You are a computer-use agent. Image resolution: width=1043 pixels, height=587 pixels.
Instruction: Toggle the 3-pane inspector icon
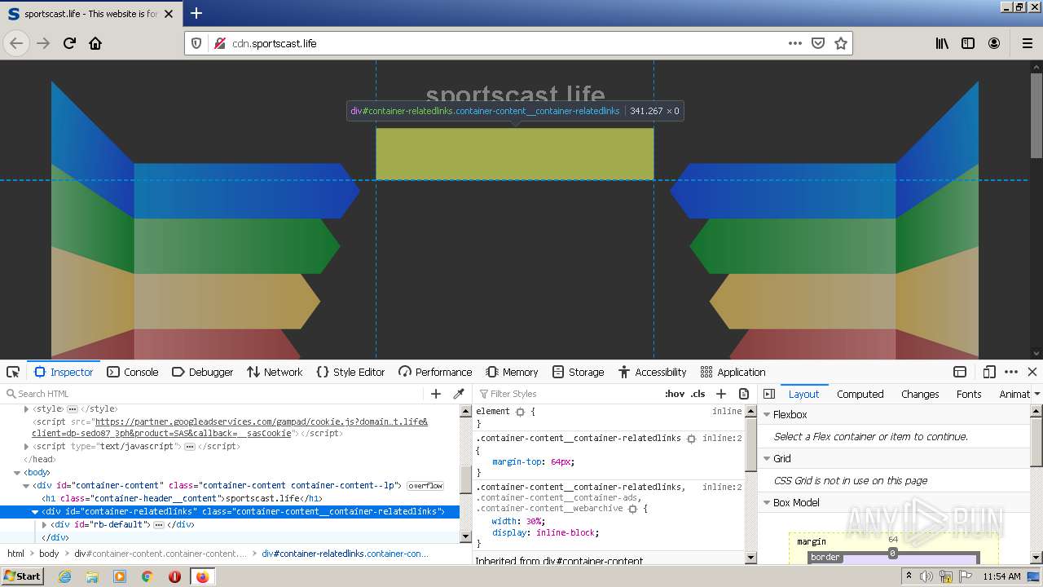coord(769,394)
